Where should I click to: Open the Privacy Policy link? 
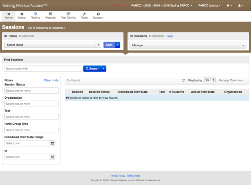click(x=118, y=176)
